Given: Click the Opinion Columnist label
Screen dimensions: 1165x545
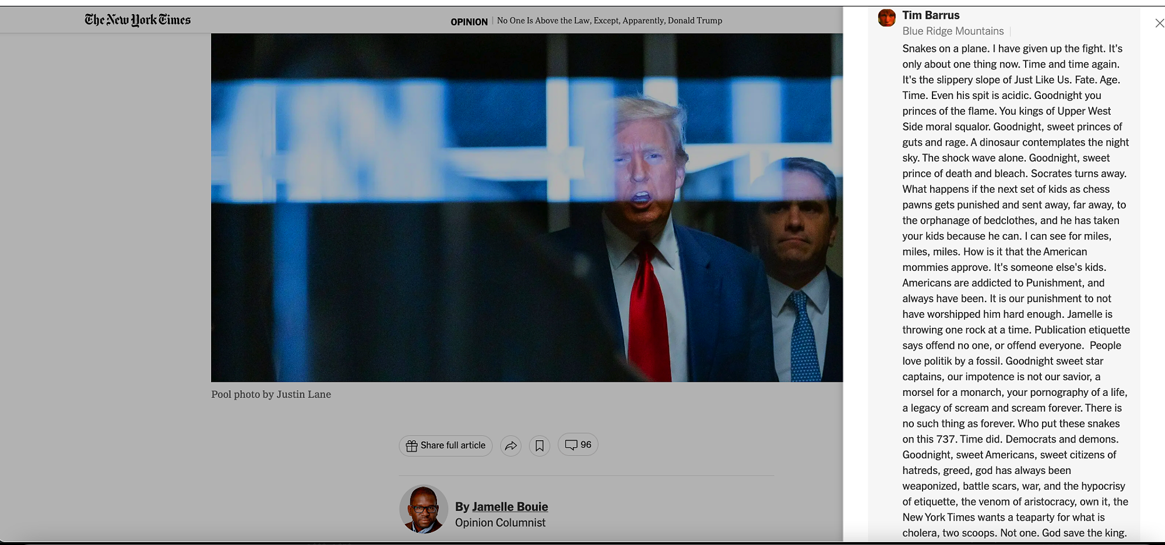Looking at the screenshot, I should (x=500, y=523).
